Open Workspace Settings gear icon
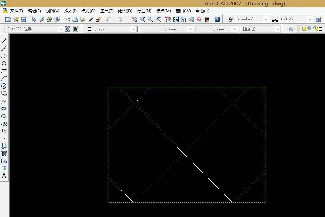The image size is (325, 217). pos(68,29)
